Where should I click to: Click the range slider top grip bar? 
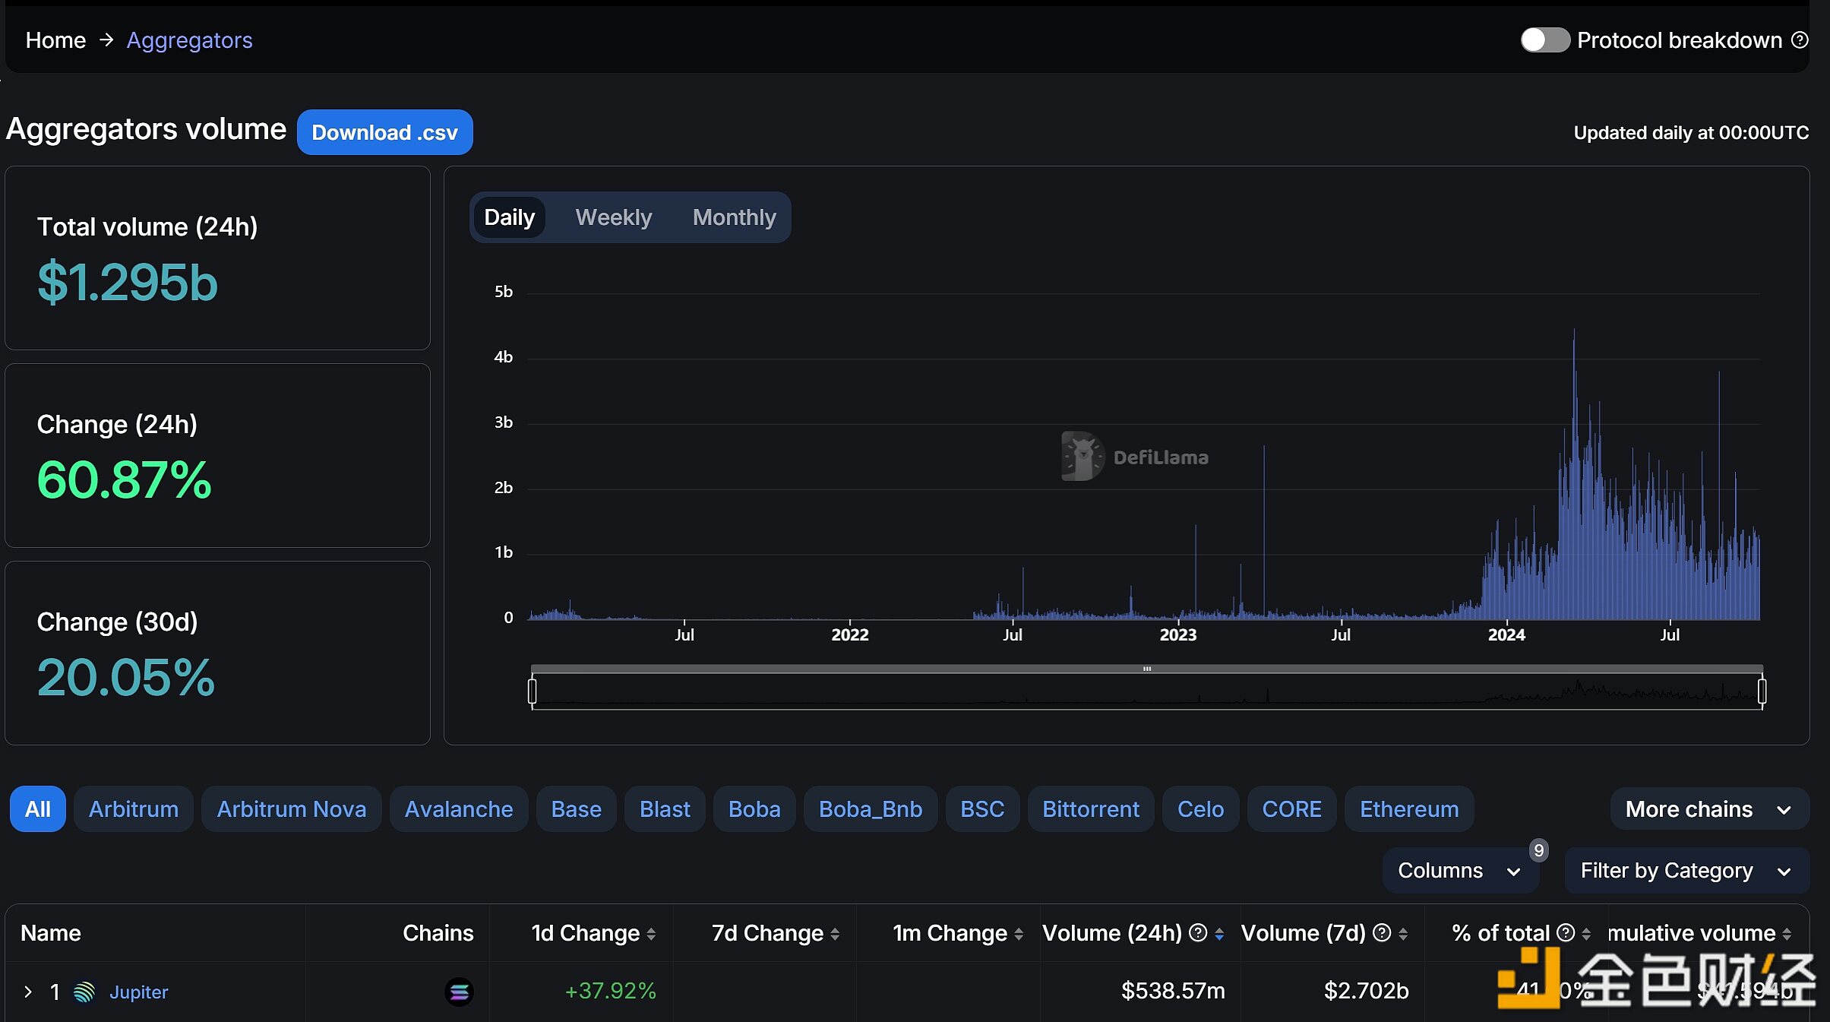click(x=1146, y=669)
